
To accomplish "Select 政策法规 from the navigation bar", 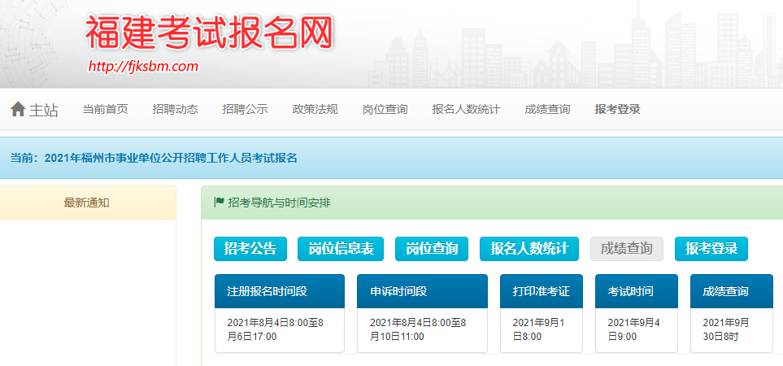I will [315, 109].
